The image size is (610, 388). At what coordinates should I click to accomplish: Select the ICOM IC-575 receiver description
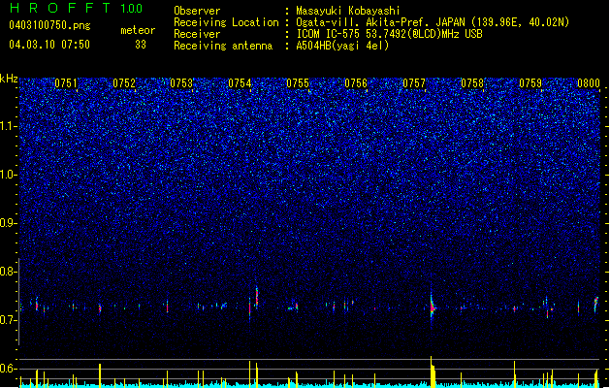[389, 34]
